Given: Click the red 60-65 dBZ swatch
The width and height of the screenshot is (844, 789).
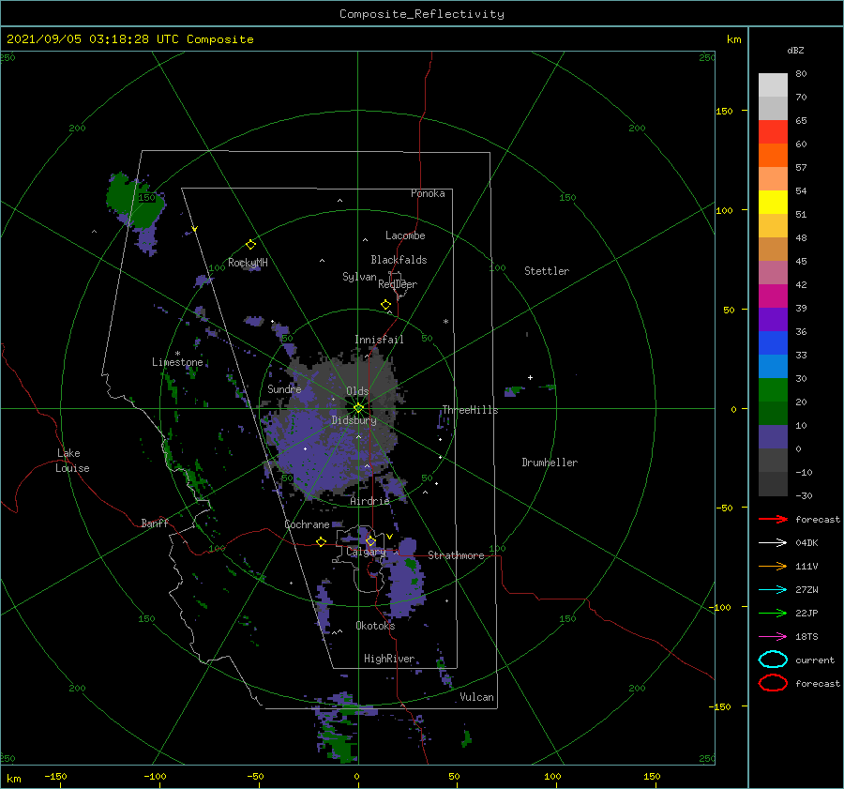Looking at the screenshot, I should coord(773,132).
